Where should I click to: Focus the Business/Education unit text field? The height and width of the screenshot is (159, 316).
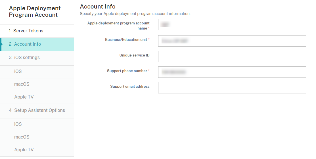tap(232, 41)
